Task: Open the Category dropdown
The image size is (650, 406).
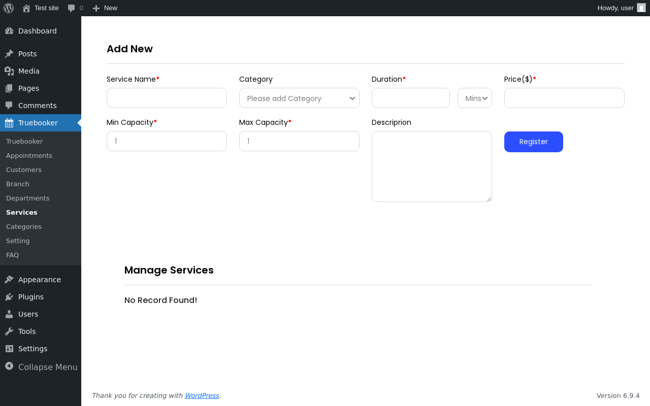Action: pos(299,98)
